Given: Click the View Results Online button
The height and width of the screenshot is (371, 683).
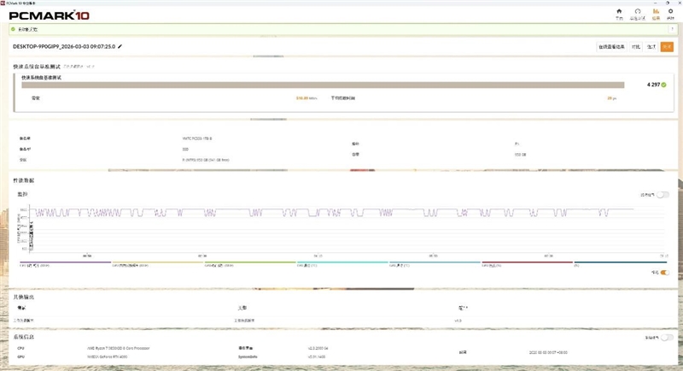Looking at the screenshot, I should (611, 46).
